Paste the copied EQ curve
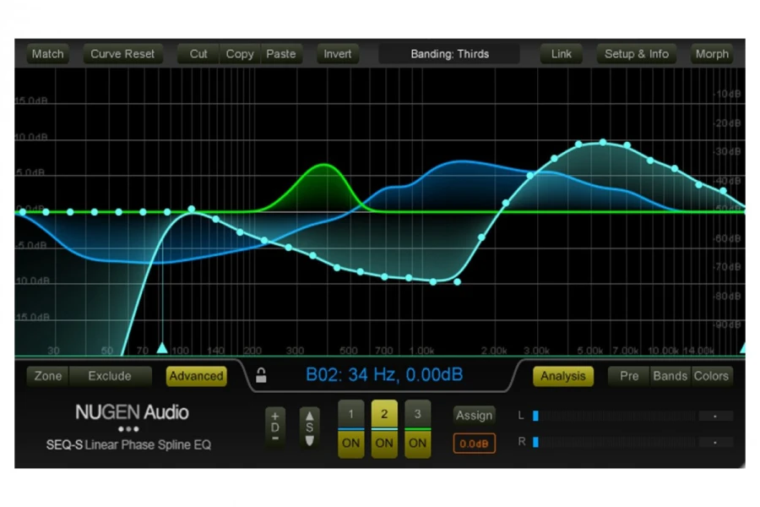The width and height of the screenshot is (760, 507). [281, 54]
